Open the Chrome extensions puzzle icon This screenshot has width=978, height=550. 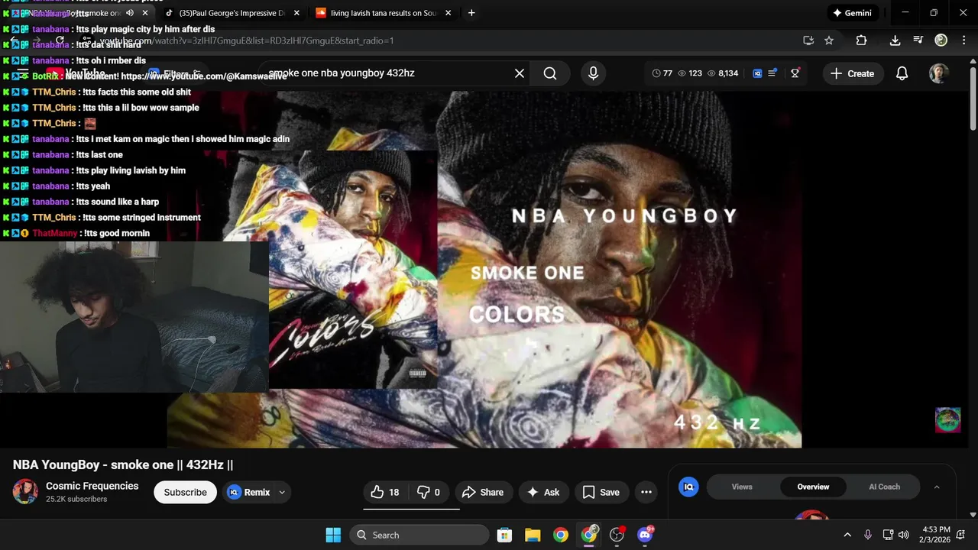(x=861, y=40)
